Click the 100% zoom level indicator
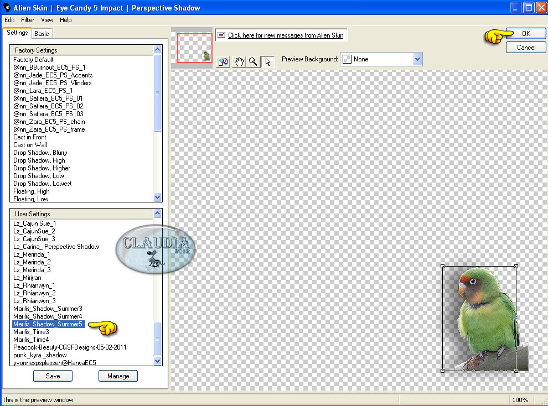The height and width of the screenshot is (406, 548). coord(520,400)
